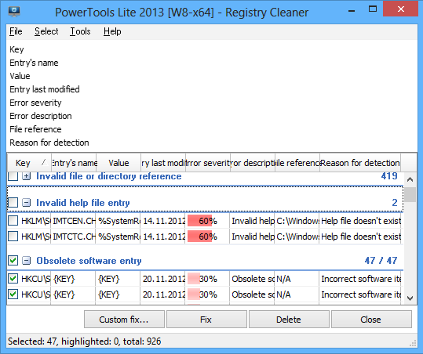The image size is (423, 354).
Task: Open the Select menu
Action: pyautogui.click(x=46, y=31)
